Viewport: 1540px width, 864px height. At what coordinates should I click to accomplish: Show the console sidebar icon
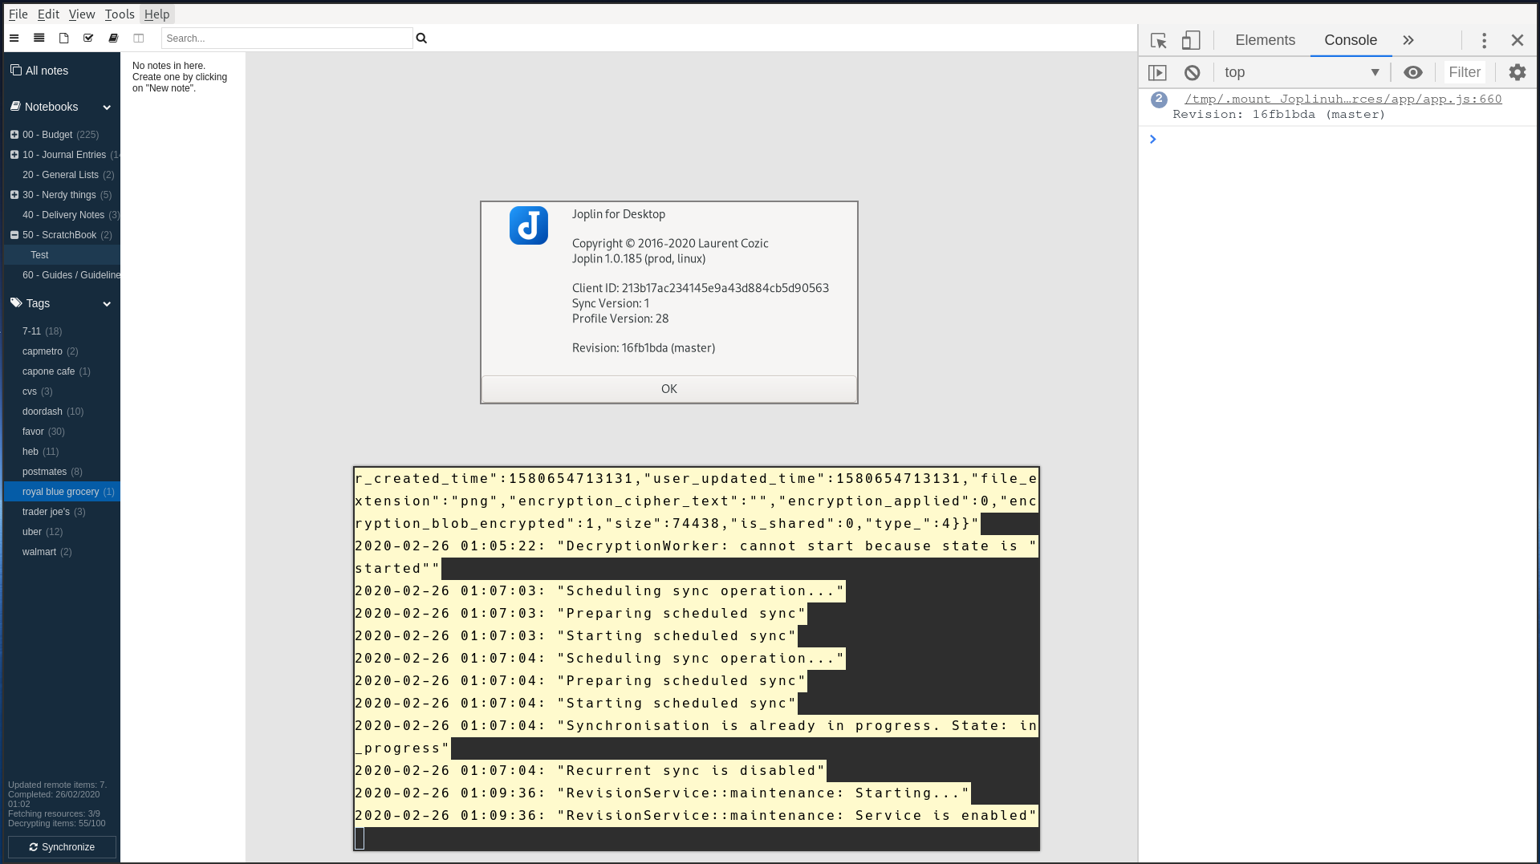(1157, 72)
